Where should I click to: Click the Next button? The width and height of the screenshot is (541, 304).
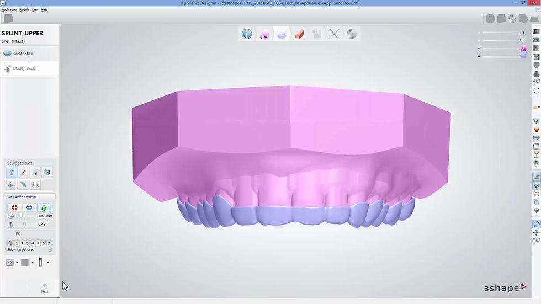(x=45, y=288)
